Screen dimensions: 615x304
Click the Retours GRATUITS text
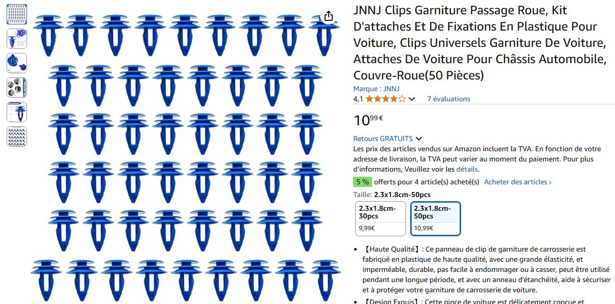pos(383,139)
